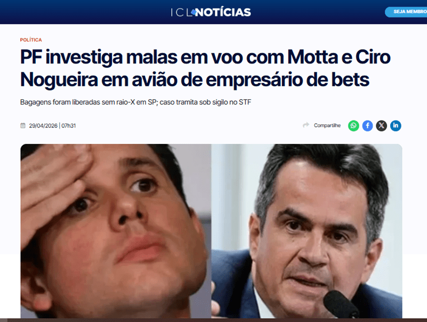Share article on X icon
This screenshot has width=427, height=322.
click(x=382, y=126)
